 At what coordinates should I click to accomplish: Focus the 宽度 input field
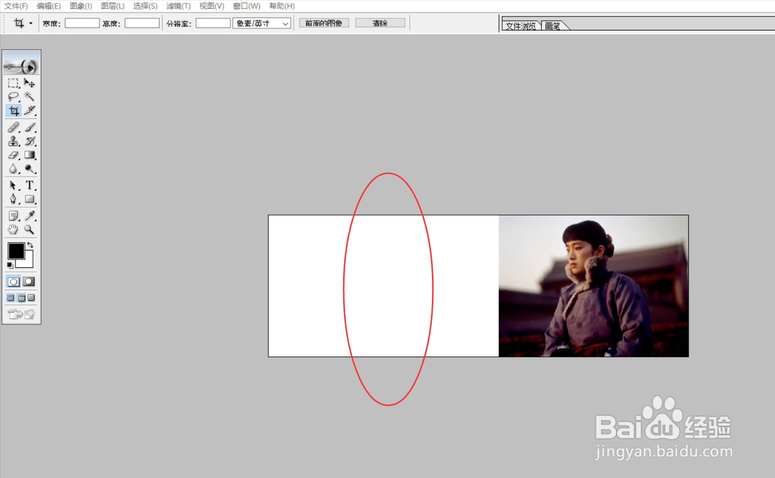[82, 23]
